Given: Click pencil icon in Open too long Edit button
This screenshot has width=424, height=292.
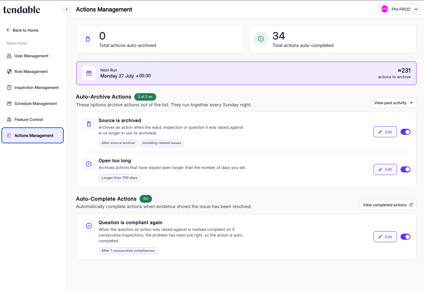Looking at the screenshot, I should 380,169.
